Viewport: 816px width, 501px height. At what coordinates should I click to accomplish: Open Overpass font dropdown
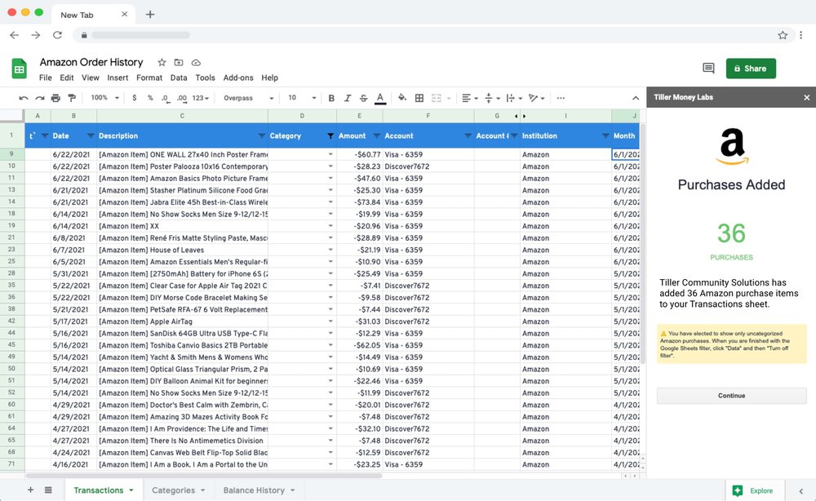[248, 98]
